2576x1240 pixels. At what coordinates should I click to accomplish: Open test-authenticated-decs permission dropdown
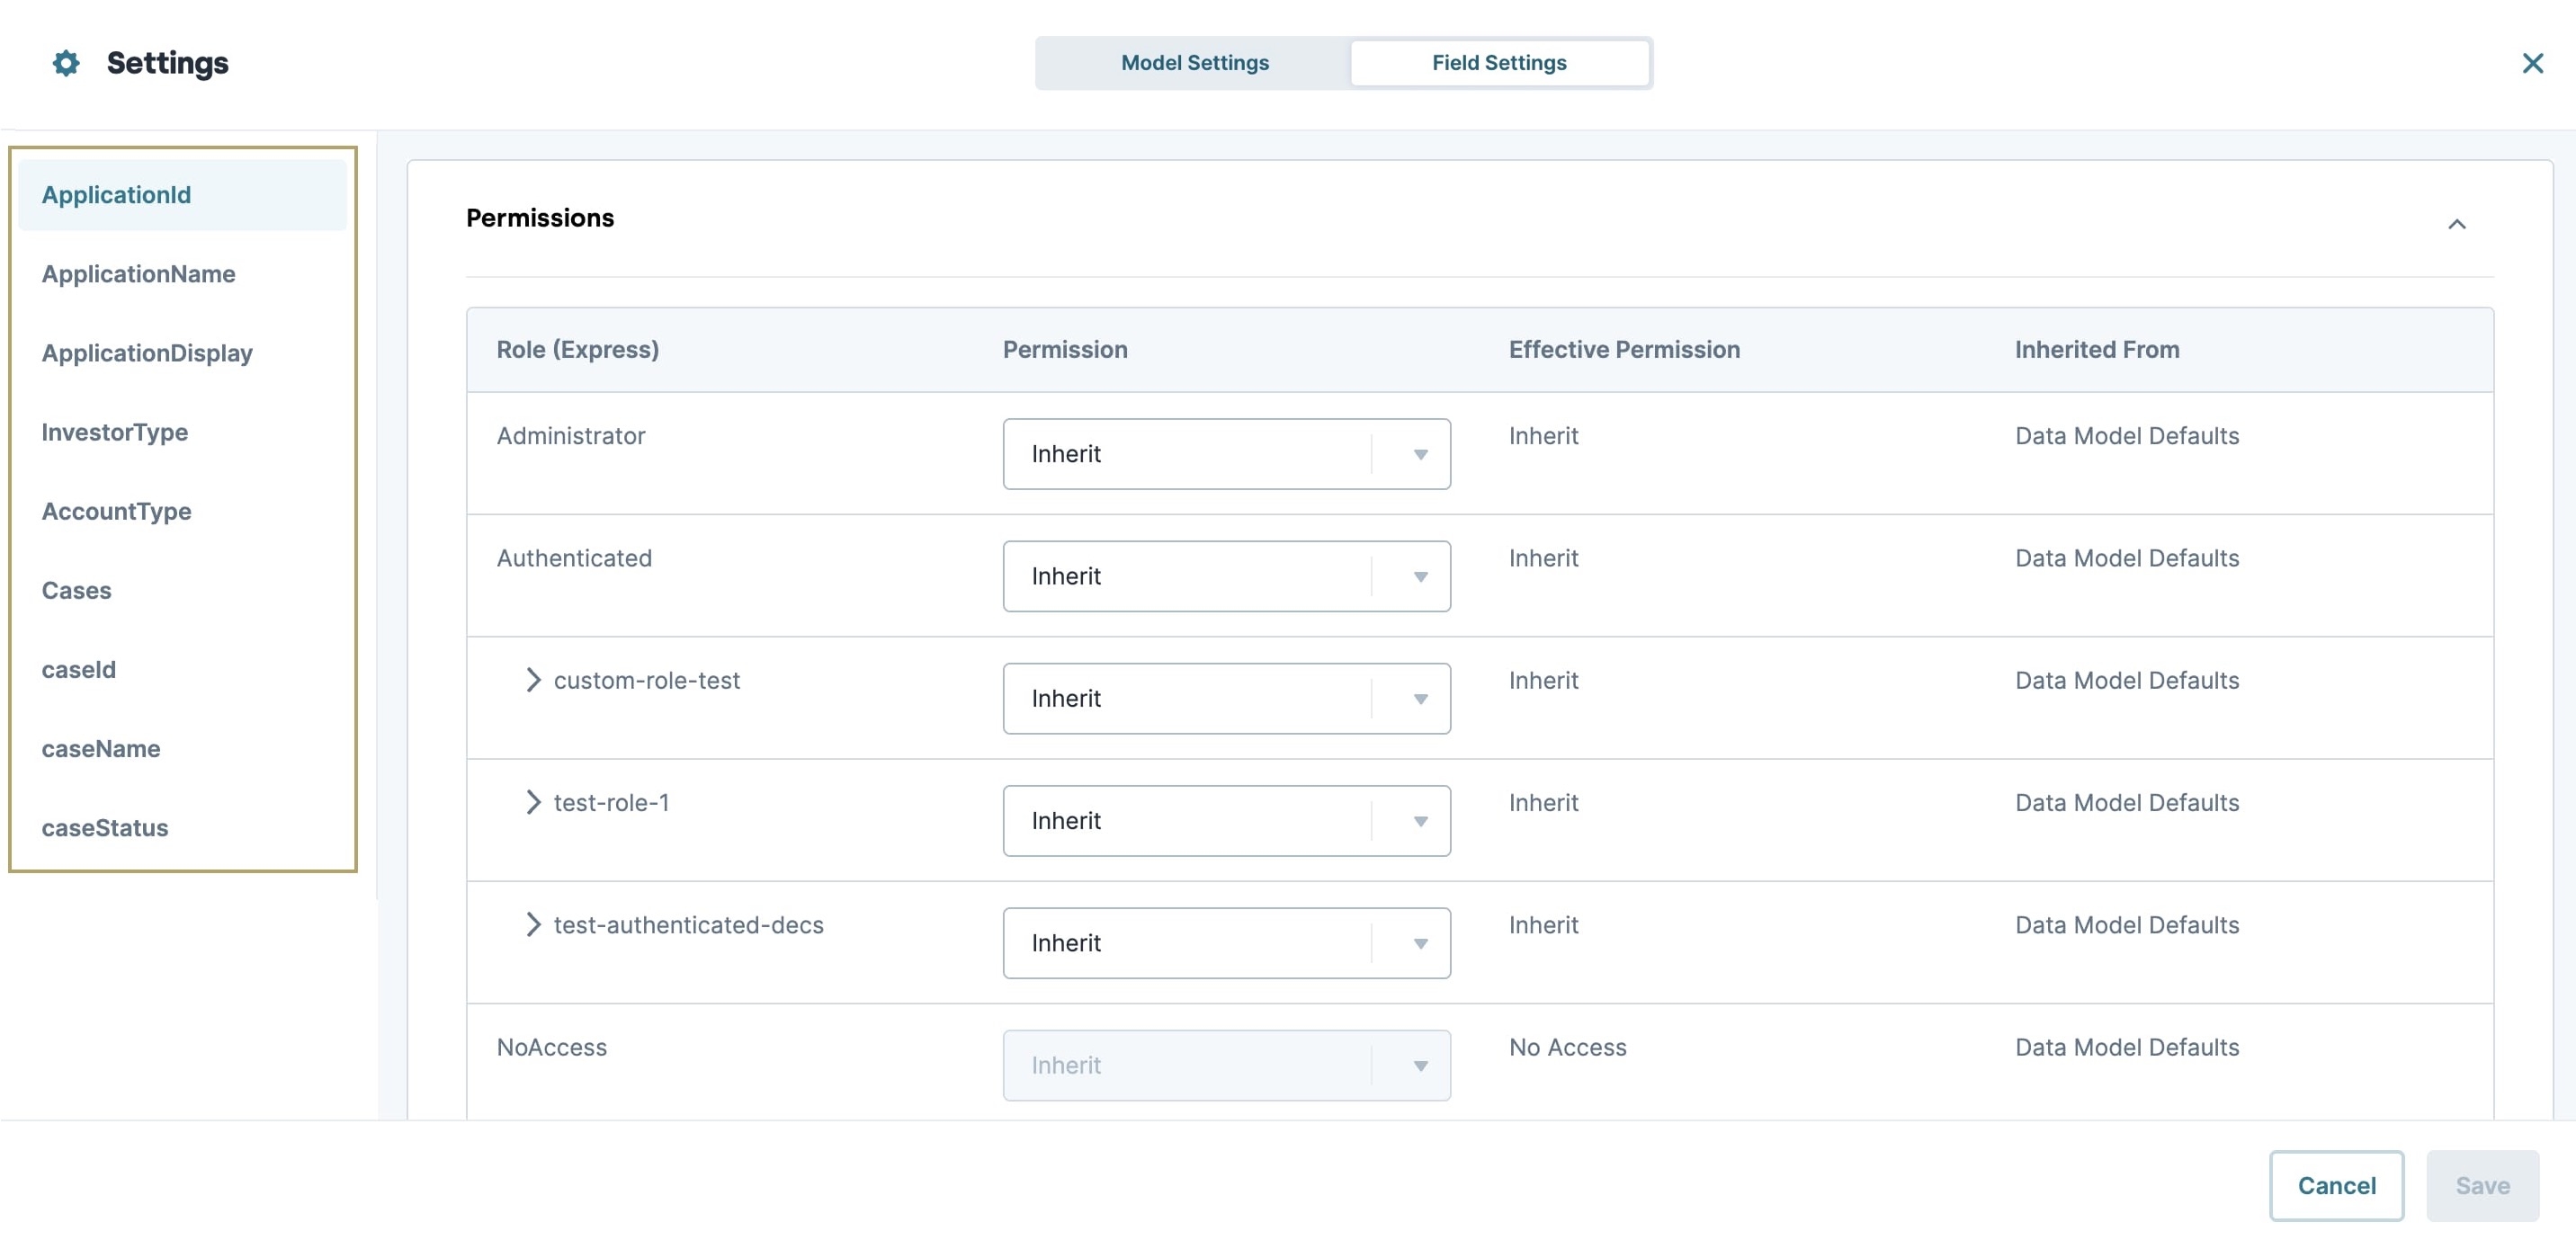tap(1226, 942)
